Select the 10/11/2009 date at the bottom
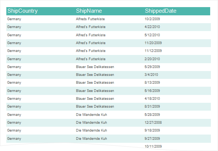 pos(153,147)
